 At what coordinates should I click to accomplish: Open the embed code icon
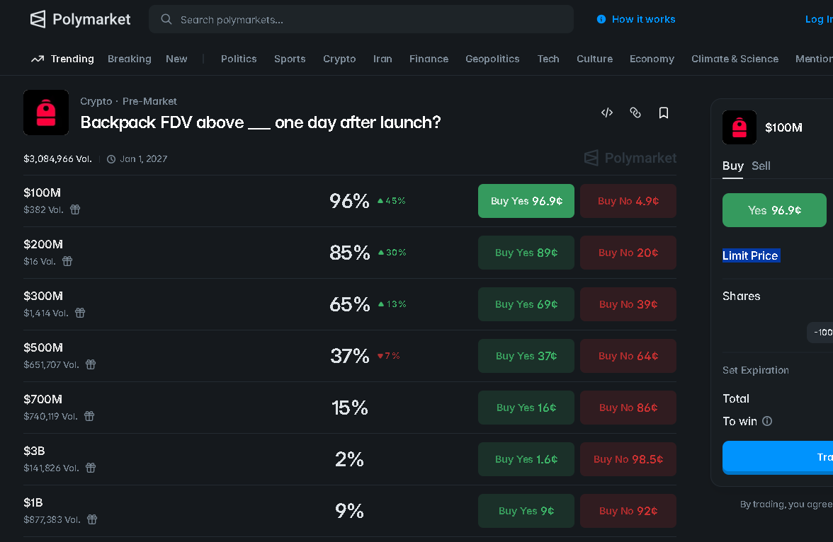(606, 113)
